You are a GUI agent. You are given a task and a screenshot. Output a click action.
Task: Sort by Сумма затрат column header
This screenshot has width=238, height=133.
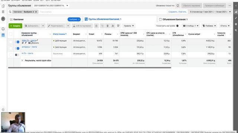click(194, 34)
